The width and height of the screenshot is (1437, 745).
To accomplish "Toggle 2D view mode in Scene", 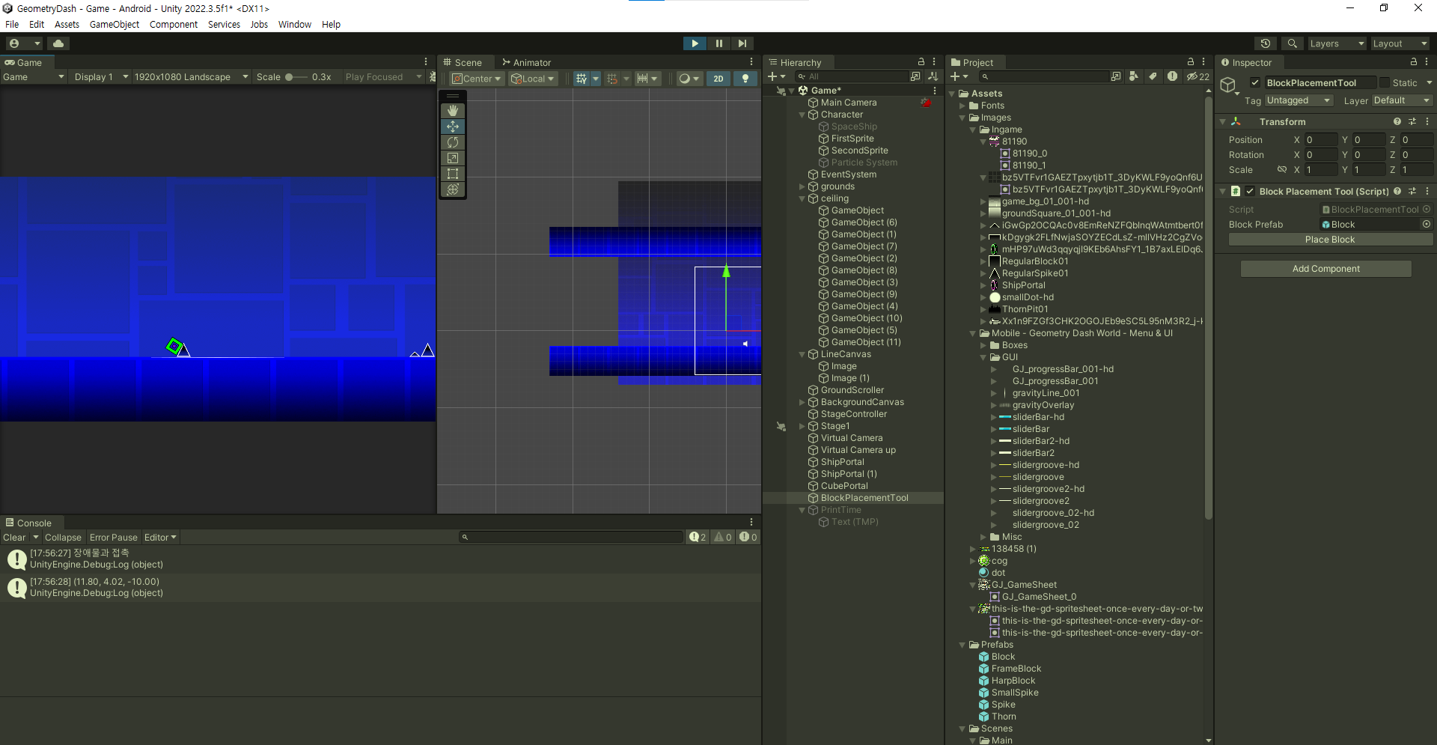I will (x=718, y=78).
